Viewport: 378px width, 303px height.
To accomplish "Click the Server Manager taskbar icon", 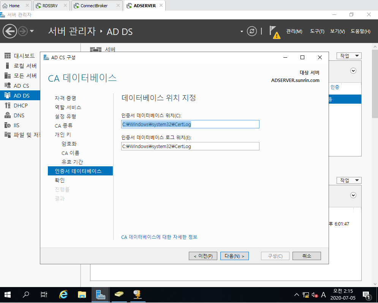I will tap(100, 295).
